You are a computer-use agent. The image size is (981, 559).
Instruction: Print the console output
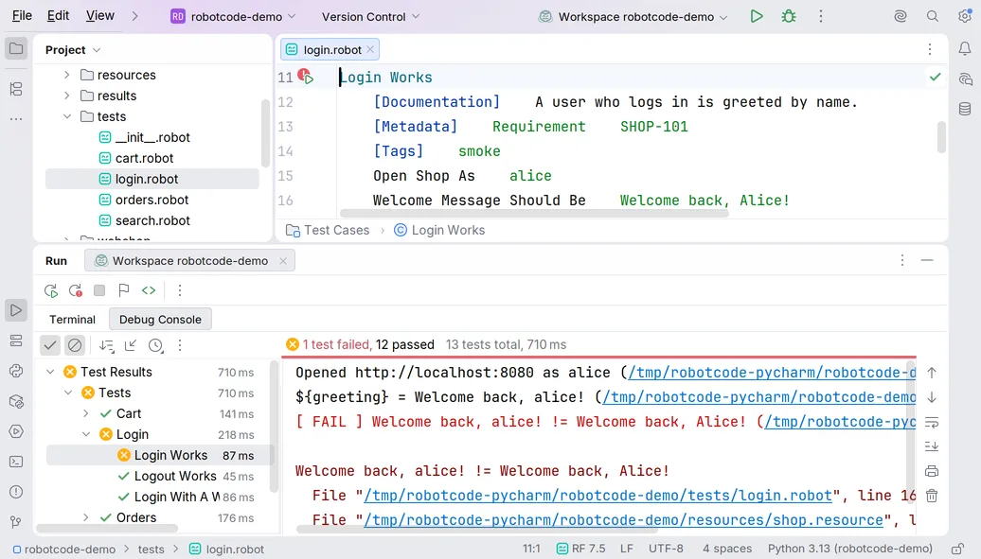[932, 471]
